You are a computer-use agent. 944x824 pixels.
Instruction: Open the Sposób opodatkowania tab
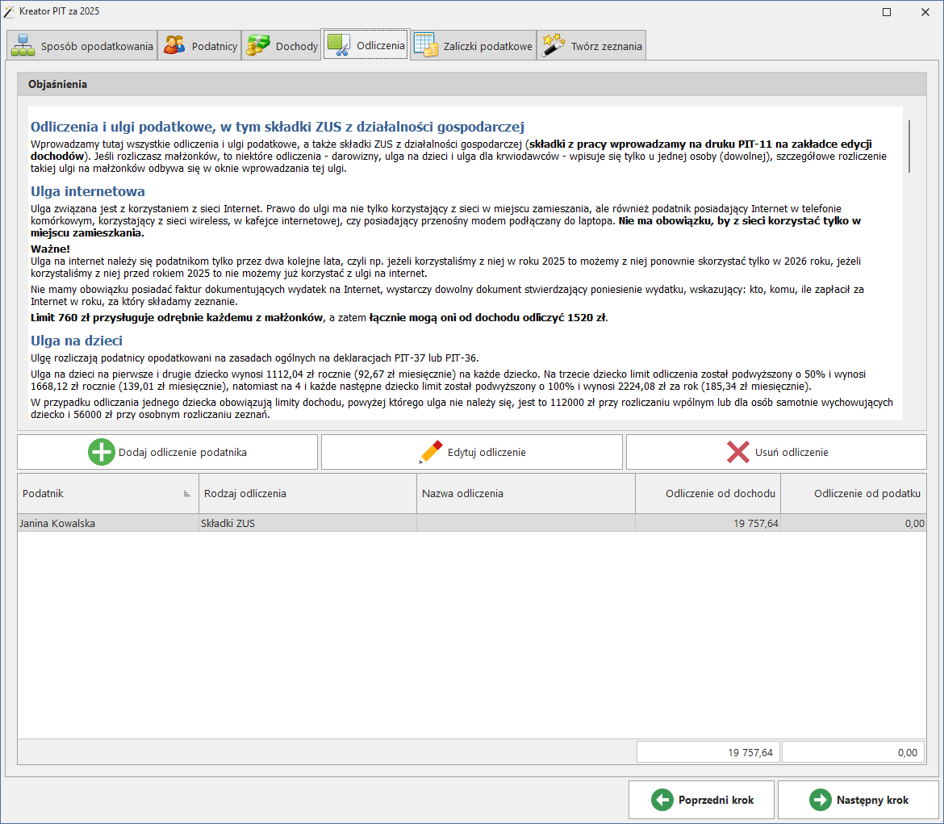point(81,45)
